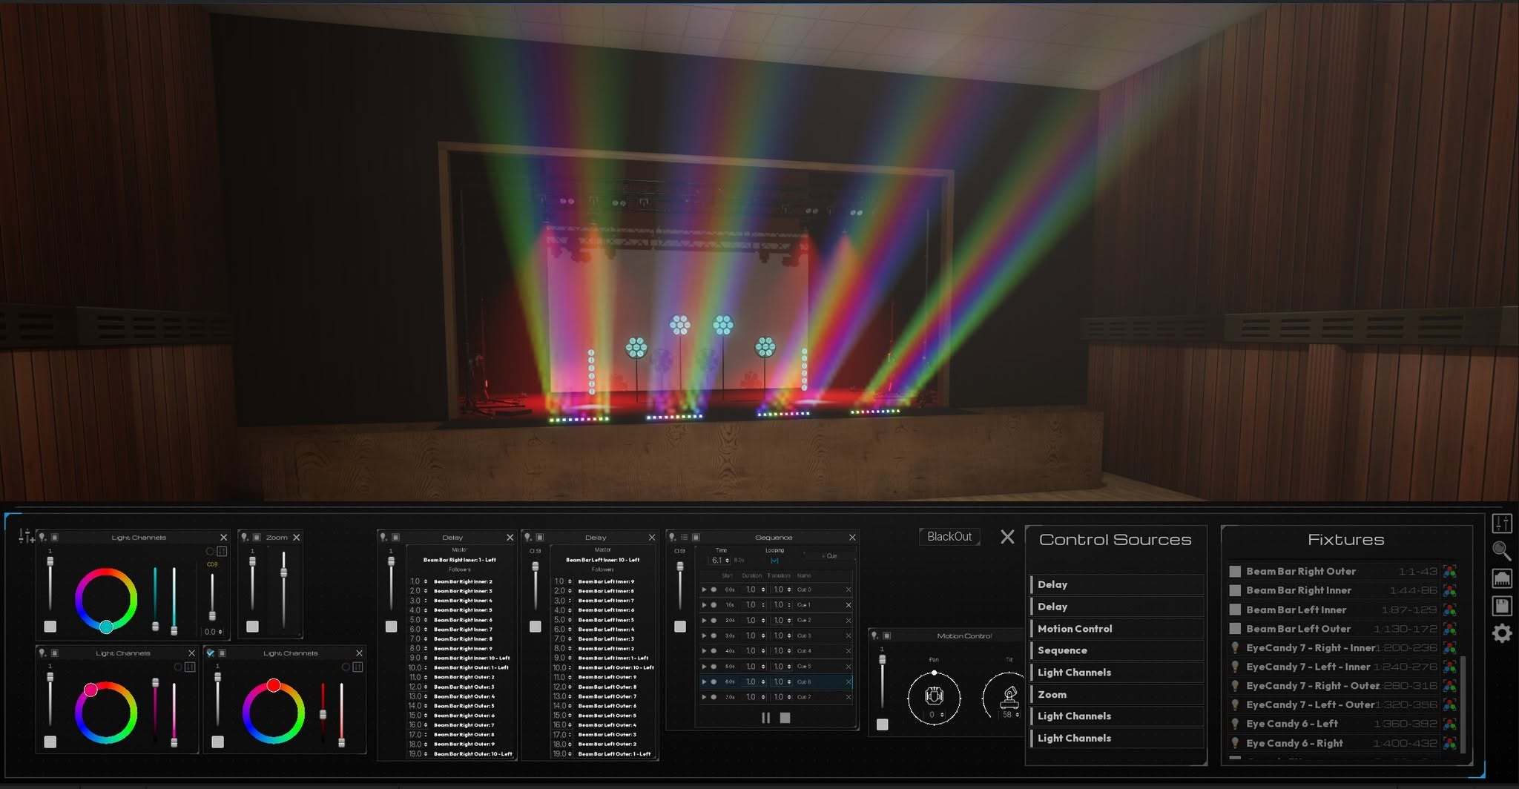Select Zoom in Control Sources list
This screenshot has width=1519, height=789.
click(x=1116, y=694)
